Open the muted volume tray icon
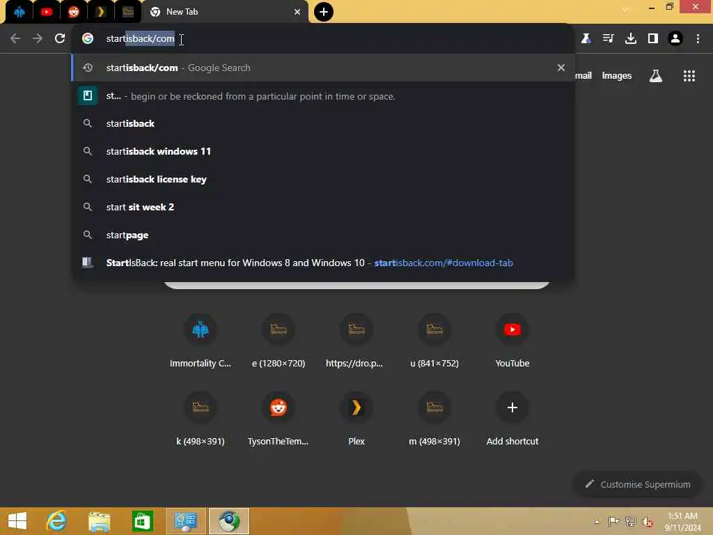The image size is (713, 535). (648, 522)
